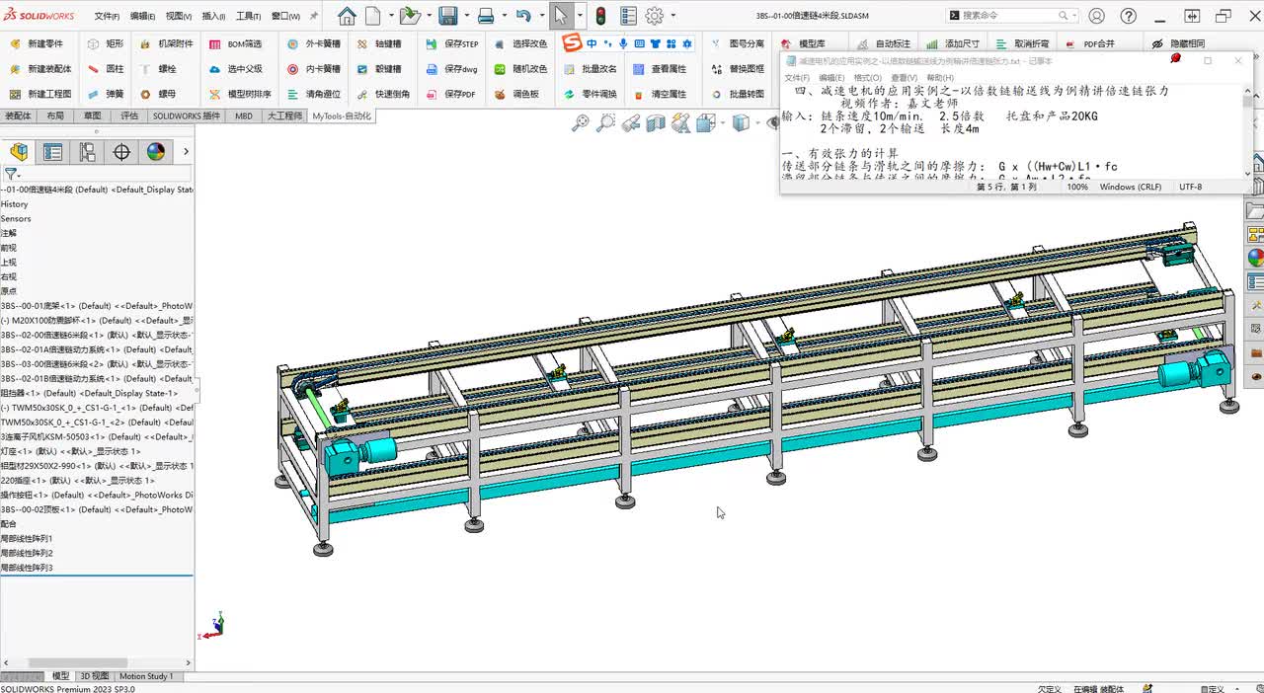The height and width of the screenshot is (693, 1264).
Task: Pin the menu bar with pushpin icon
Action: [314, 17]
